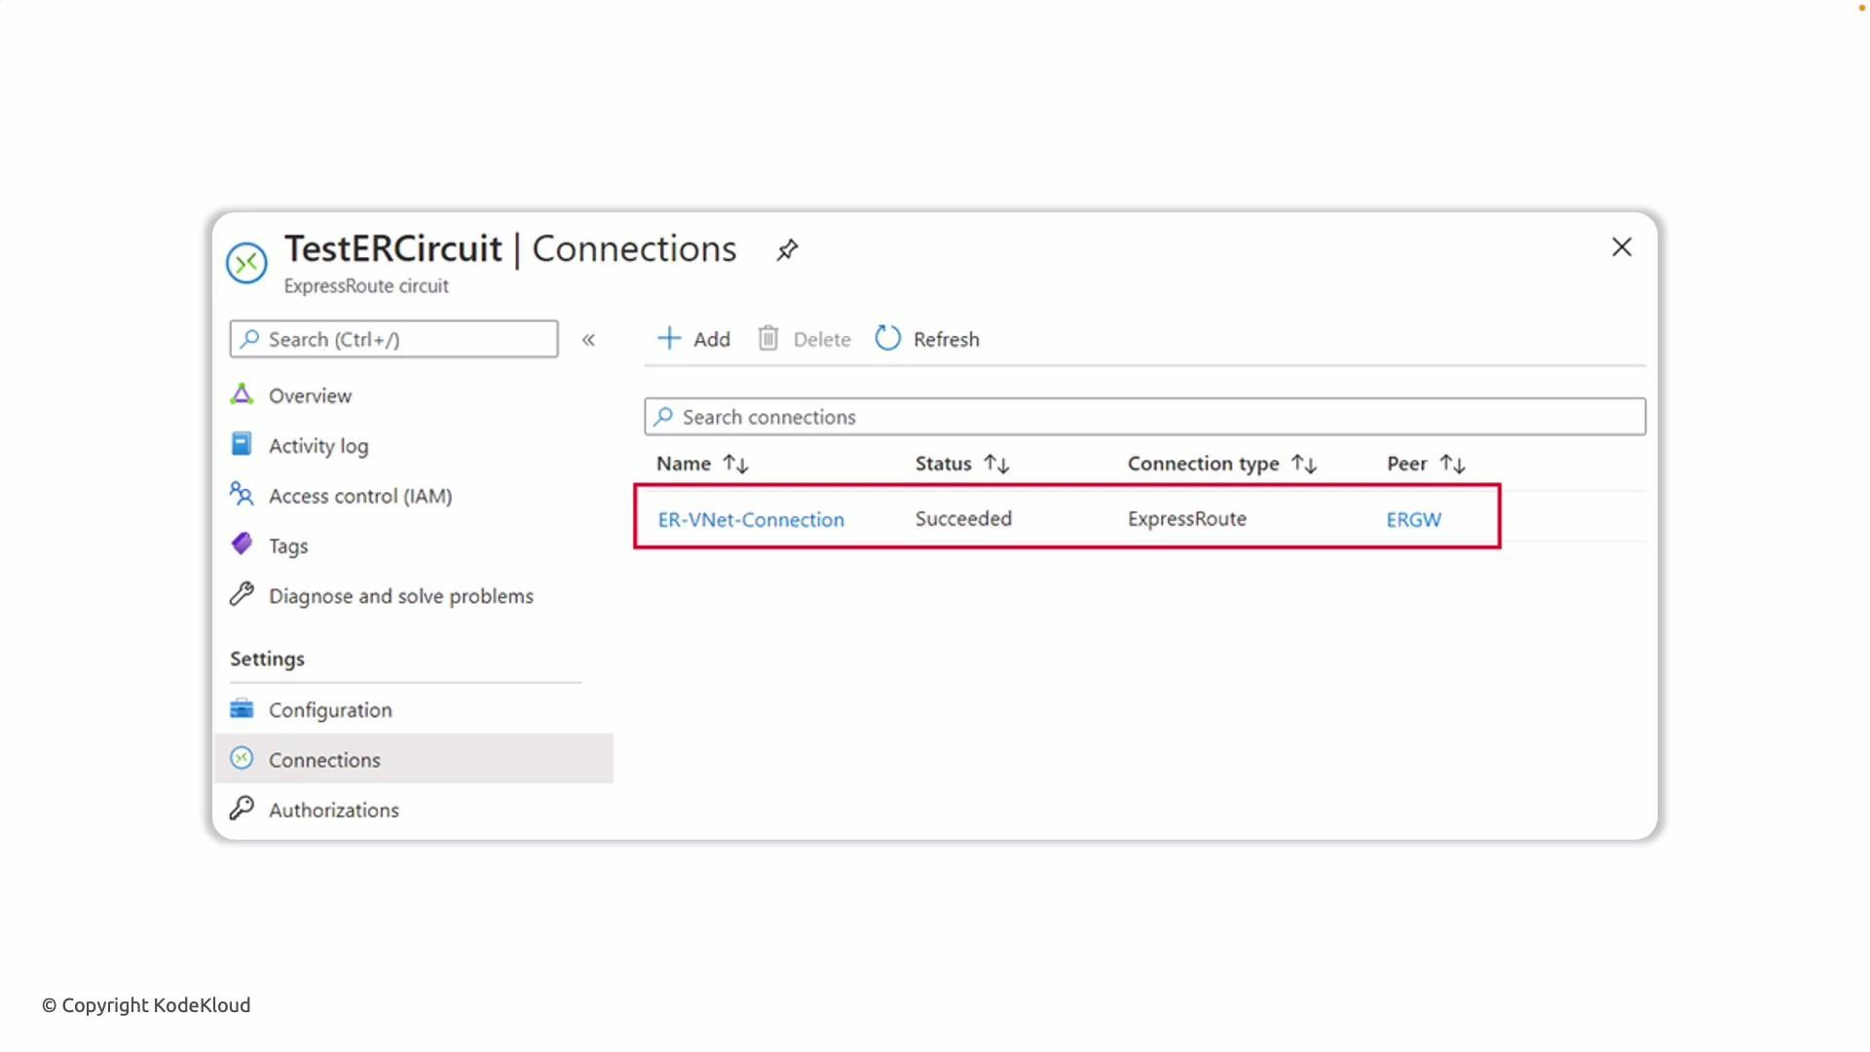Collapse the sidebar using the double chevron
1870x1052 pixels.
point(589,340)
